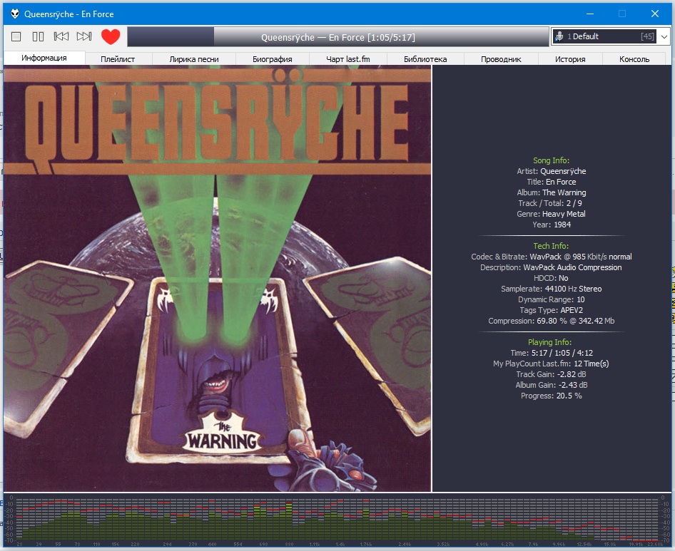Image resolution: width=675 pixels, height=551 pixels.
Task: Skip to the next track
Action: (84, 36)
